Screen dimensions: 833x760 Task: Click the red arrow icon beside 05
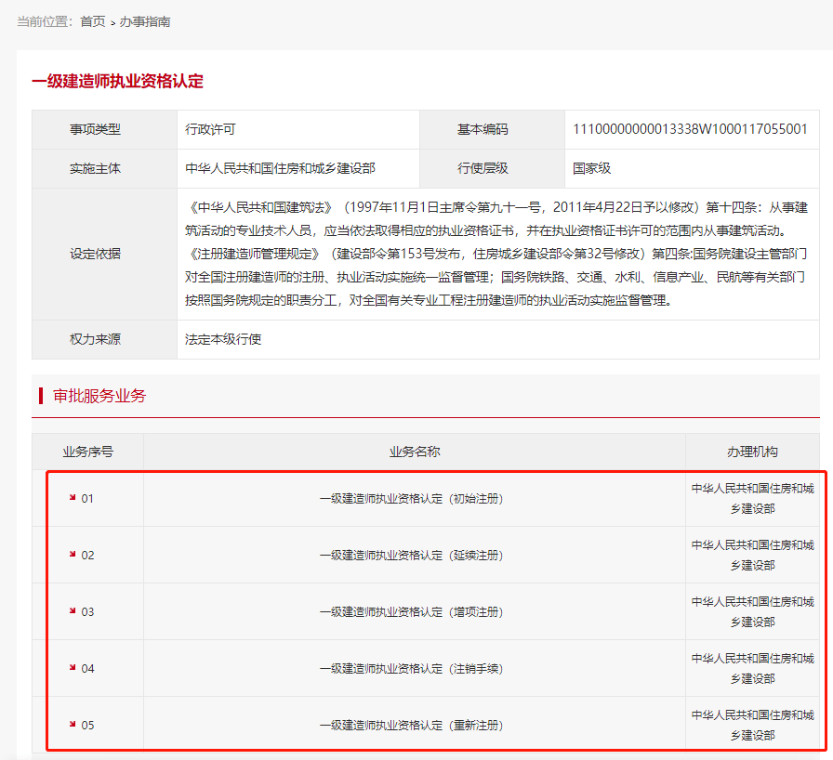point(73,725)
